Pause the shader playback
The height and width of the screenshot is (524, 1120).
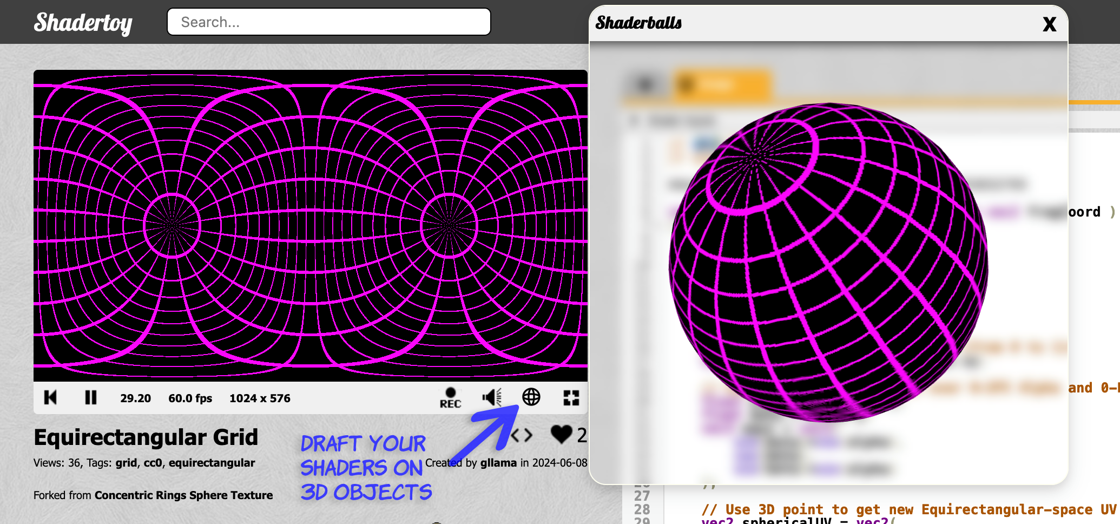pyautogui.click(x=90, y=398)
